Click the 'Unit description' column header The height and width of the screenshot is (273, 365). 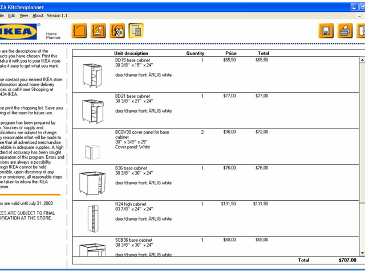131,53
